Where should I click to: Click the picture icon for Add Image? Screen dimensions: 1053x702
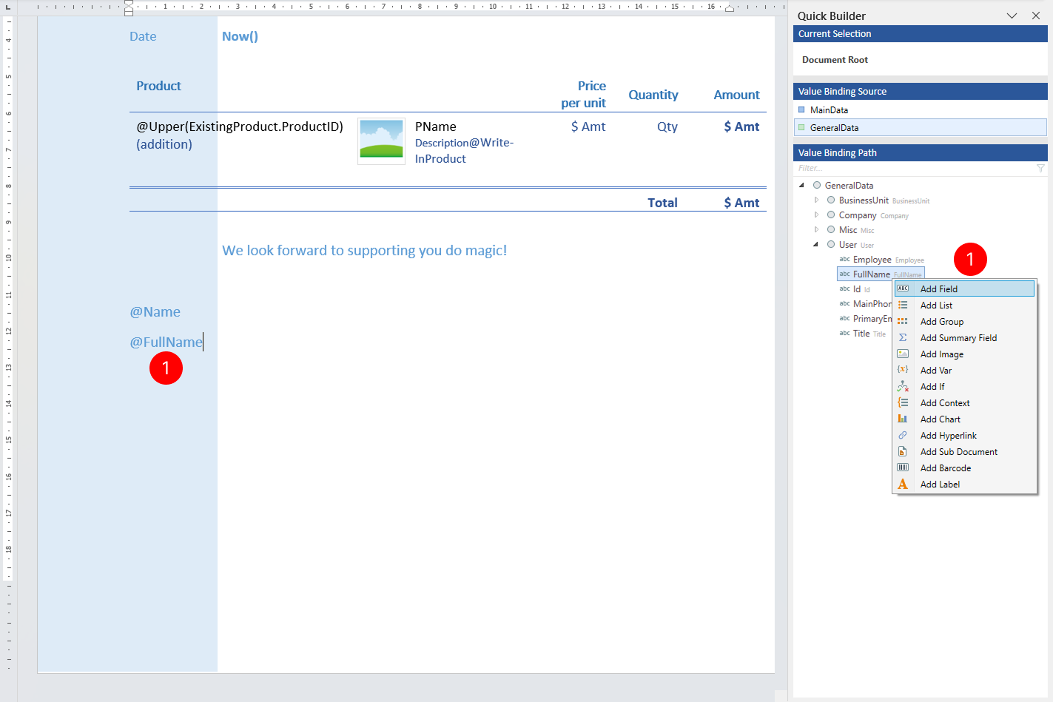coord(903,354)
